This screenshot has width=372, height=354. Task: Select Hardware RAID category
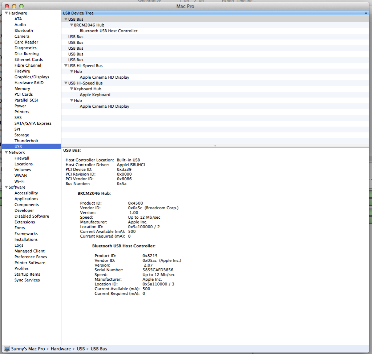[29, 83]
